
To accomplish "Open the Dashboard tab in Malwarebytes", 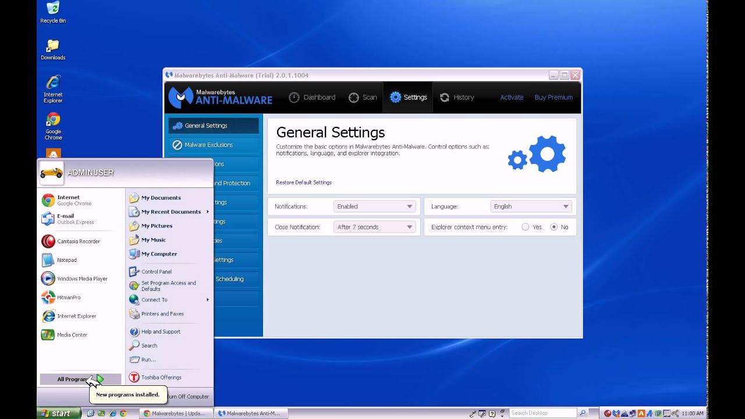I will [x=312, y=97].
